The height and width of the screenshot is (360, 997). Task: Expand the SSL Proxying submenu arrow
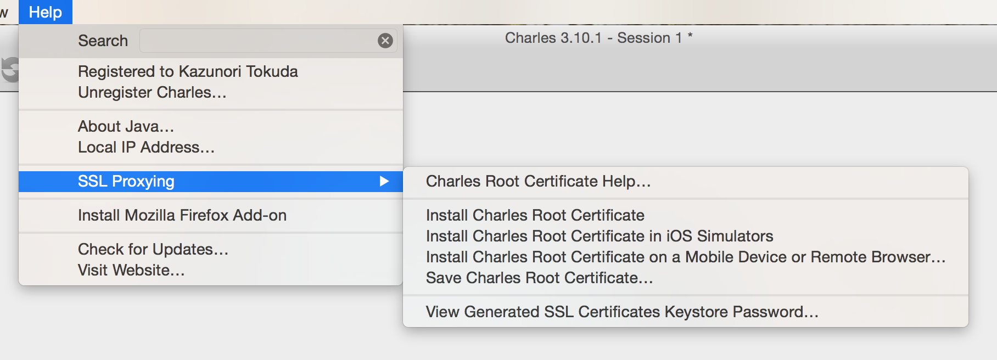[x=384, y=181]
